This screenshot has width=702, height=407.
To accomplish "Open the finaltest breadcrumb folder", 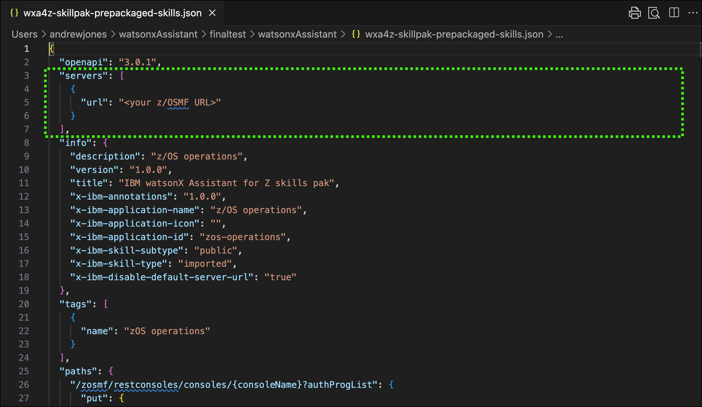I will coord(228,34).
